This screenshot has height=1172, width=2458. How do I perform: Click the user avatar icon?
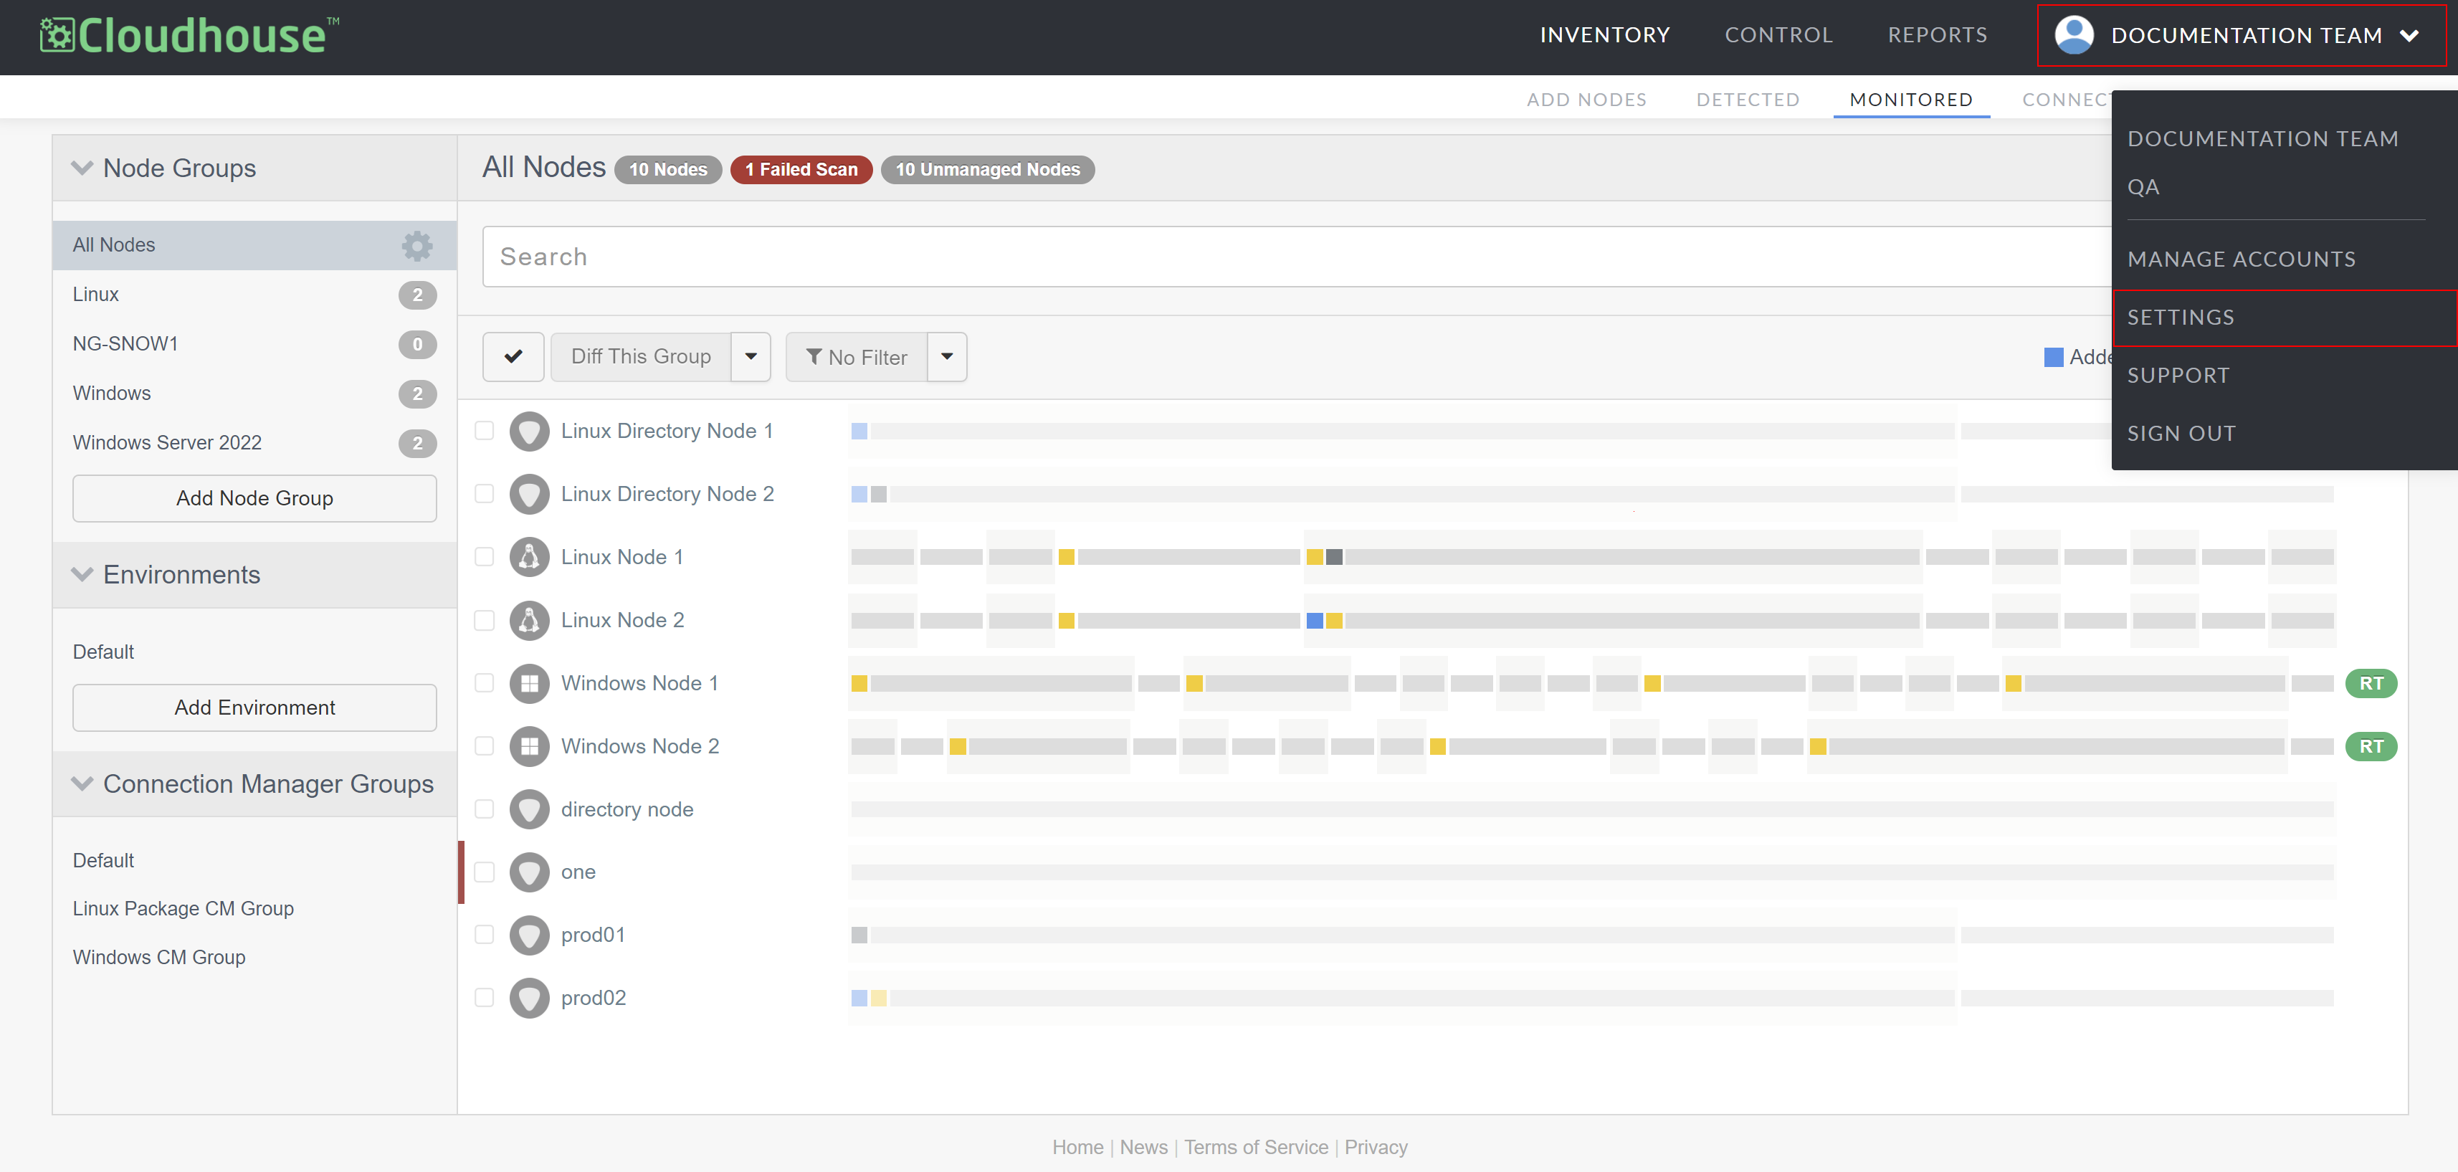2074,35
